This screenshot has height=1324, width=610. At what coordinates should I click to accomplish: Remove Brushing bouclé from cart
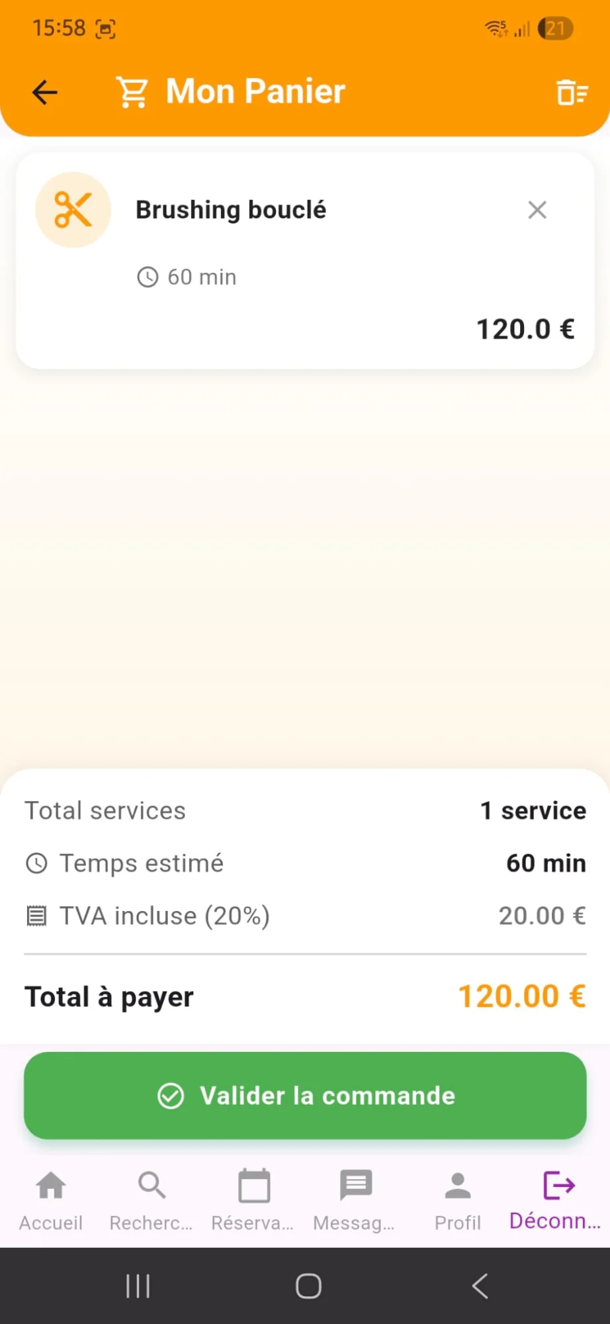coord(537,210)
